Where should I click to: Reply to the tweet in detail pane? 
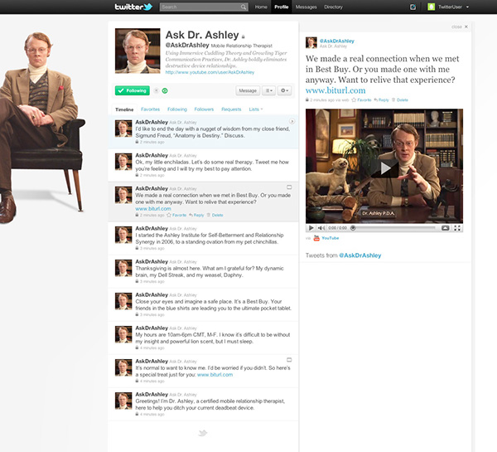(381, 100)
